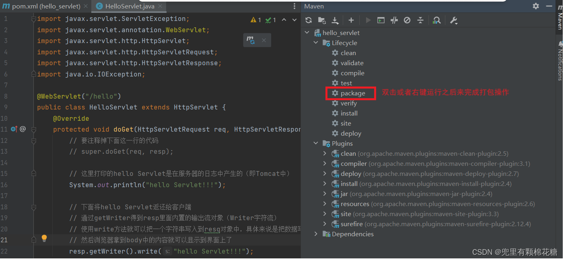The width and height of the screenshot is (564, 260).
Task: Fold the comment block at line 12
Action: (x=34, y=140)
